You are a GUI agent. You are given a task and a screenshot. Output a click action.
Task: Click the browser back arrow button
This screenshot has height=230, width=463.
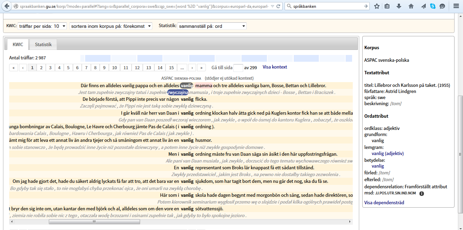point(6,6)
